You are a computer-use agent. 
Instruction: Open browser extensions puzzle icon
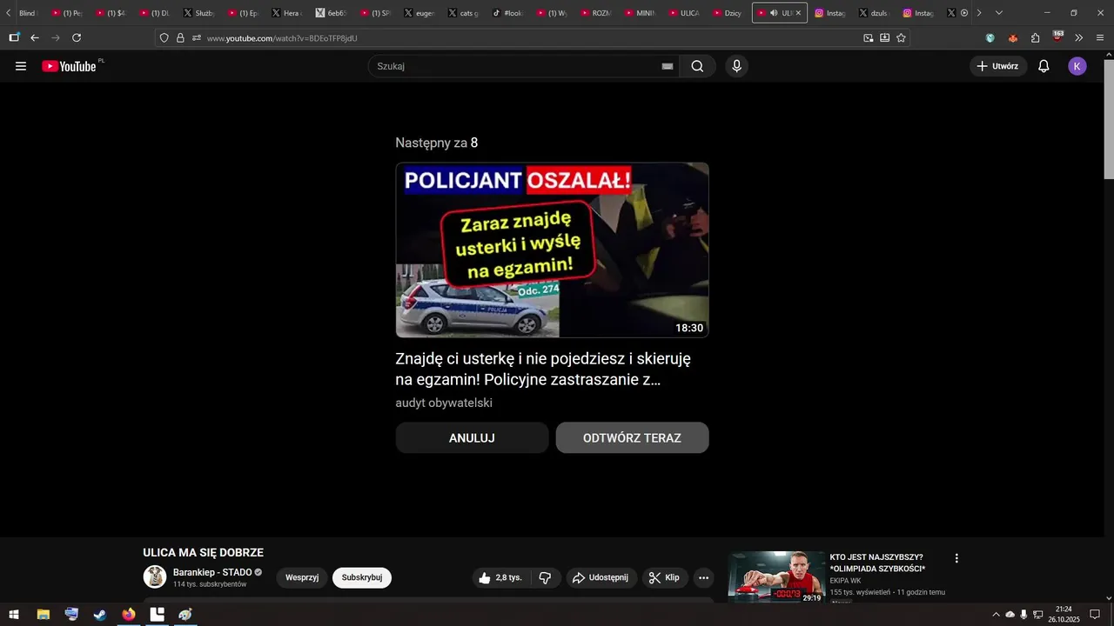pyautogui.click(x=1035, y=37)
